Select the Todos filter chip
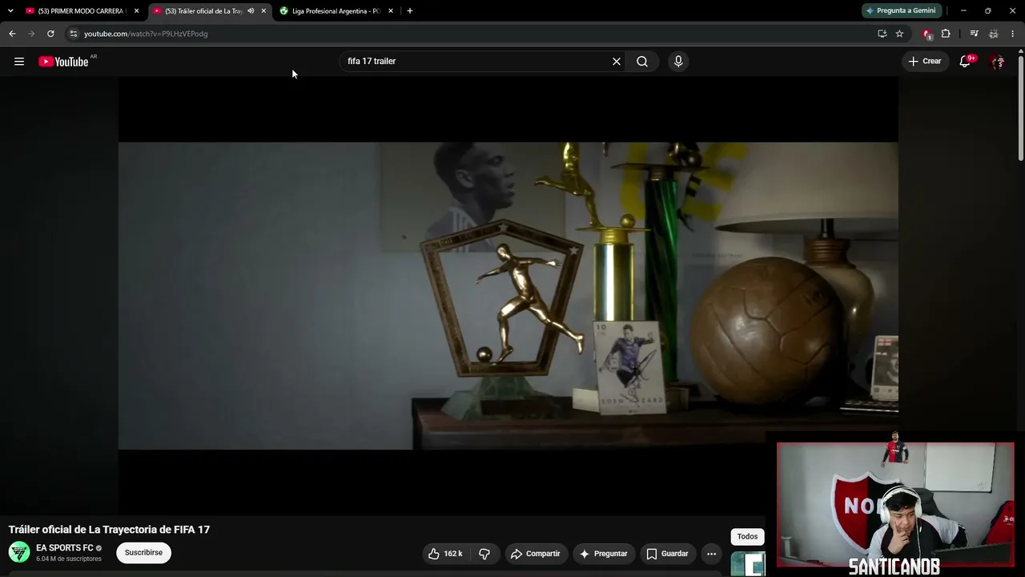 click(x=747, y=537)
